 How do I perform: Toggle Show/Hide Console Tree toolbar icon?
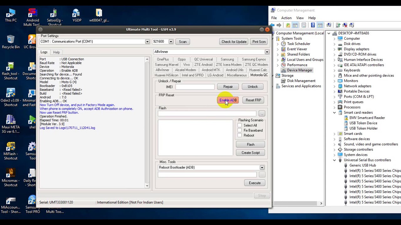pyautogui.click(x=295, y=25)
